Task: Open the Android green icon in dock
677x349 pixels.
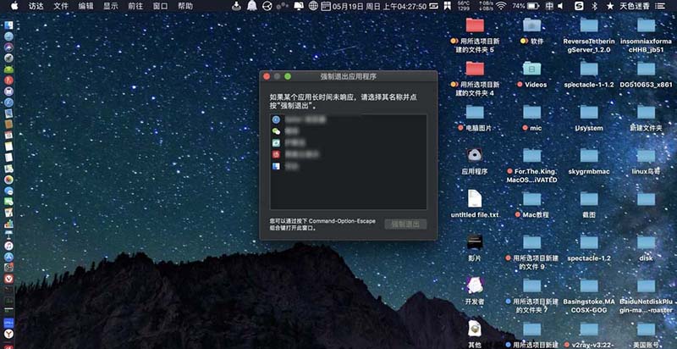Action: tap(8, 69)
